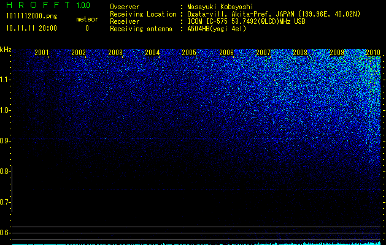This screenshot has height=245, width=386.
Task: Select the Ogata-vill. Akita-Pref. JAPAN location text
Action: click(274, 14)
